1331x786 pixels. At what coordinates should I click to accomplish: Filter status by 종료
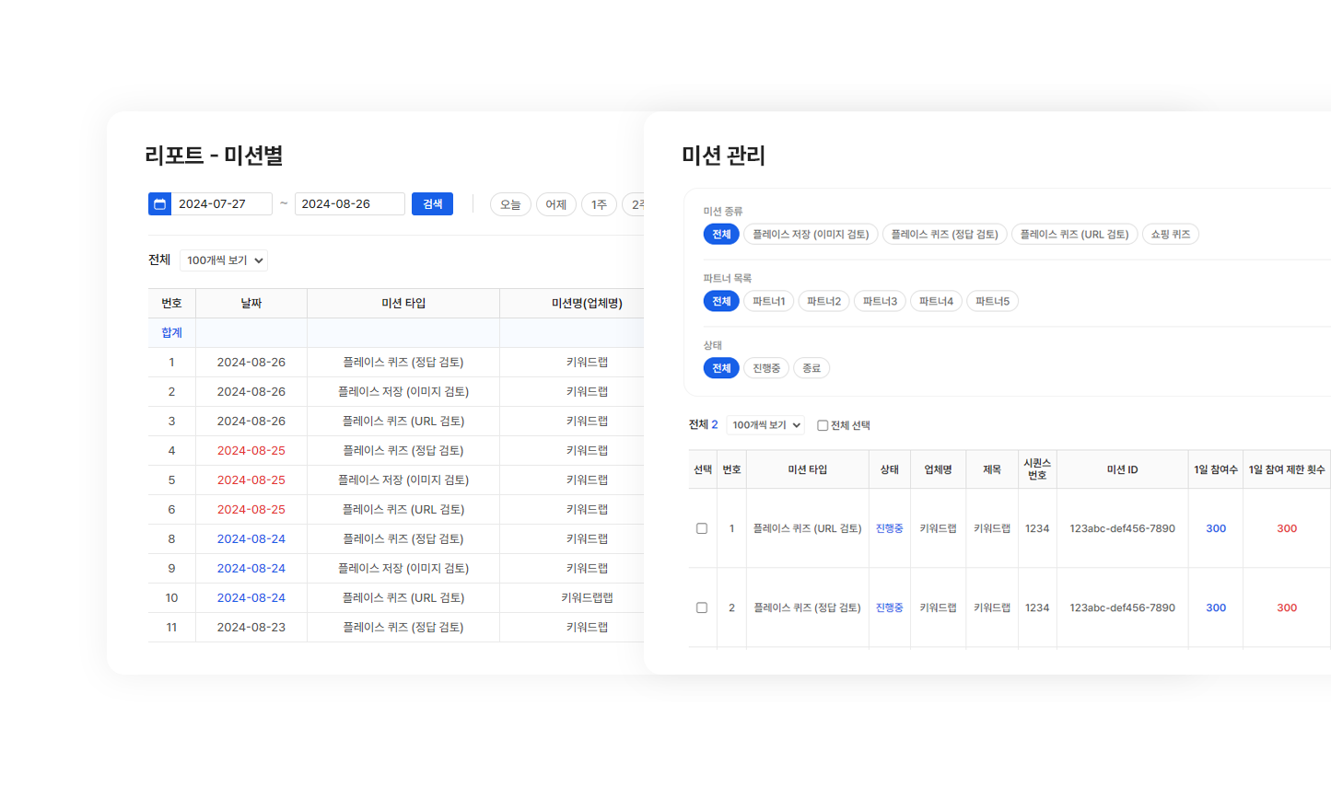click(811, 368)
